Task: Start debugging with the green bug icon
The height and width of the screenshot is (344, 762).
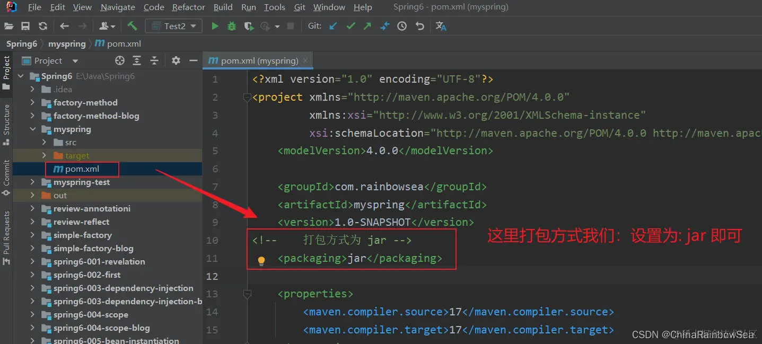Action: [x=232, y=26]
